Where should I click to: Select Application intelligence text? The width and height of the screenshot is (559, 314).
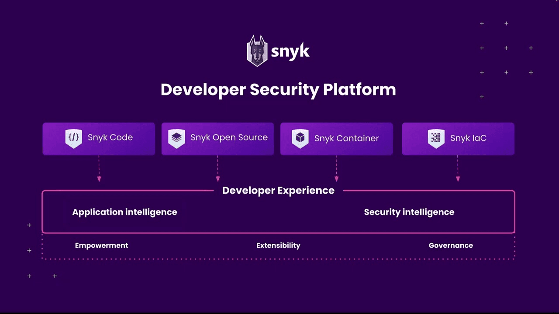pyautogui.click(x=124, y=212)
